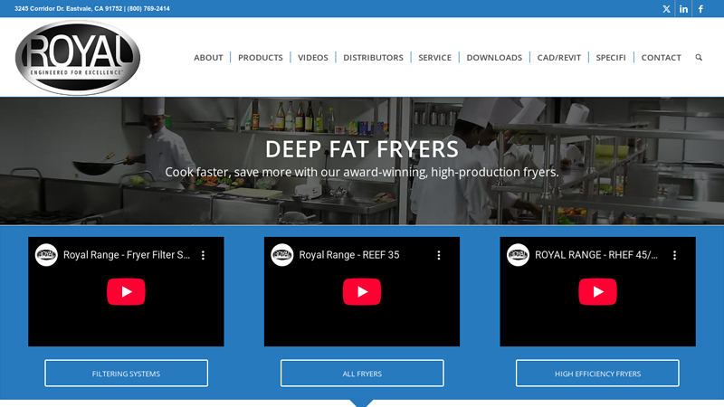
Task: Click the High Efficiency Fryers button
Action: pyautogui.click(x=597, y=374)
